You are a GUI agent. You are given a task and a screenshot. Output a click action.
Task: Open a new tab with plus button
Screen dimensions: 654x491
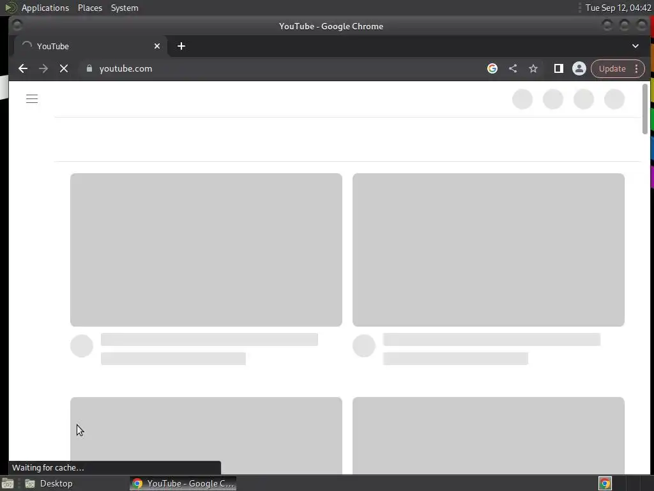click(x=181, y=46)
